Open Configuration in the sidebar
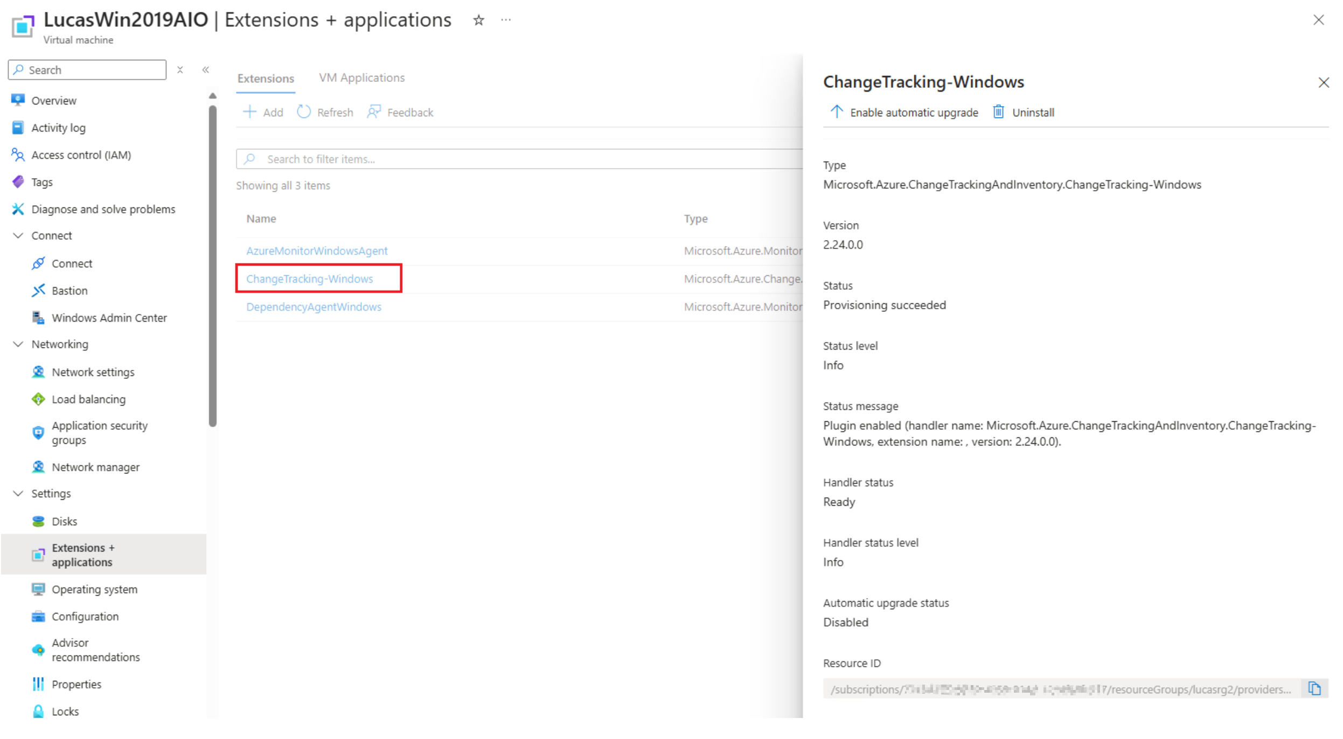This screenshot has height=739, width=1343. [x=85, y=616]
